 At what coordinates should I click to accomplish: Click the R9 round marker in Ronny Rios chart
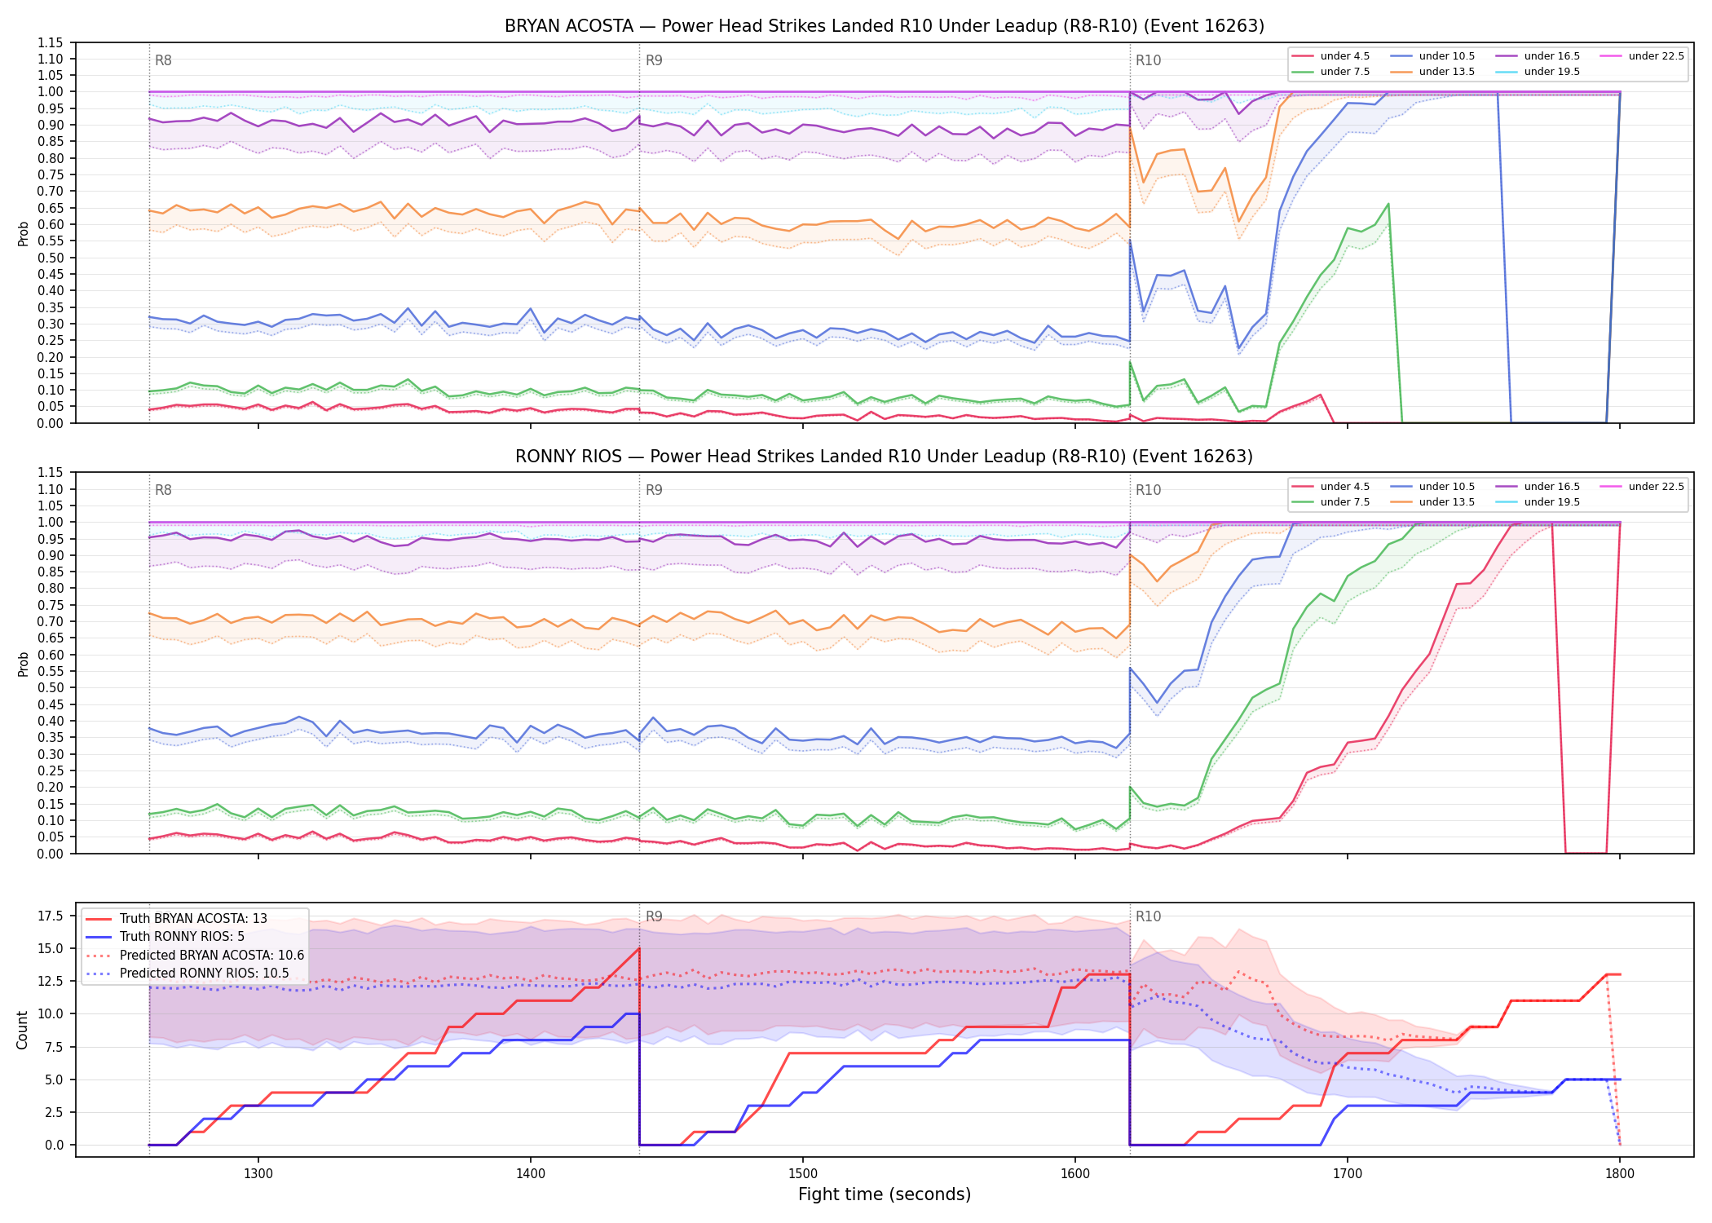[654, 490]
